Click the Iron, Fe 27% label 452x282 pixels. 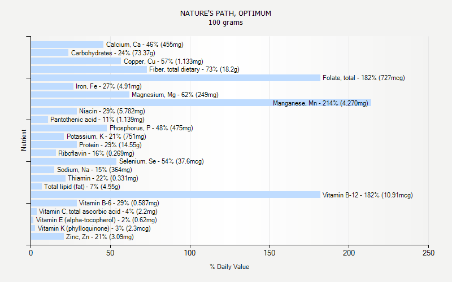pyautogui.click(x=108, y=86)
